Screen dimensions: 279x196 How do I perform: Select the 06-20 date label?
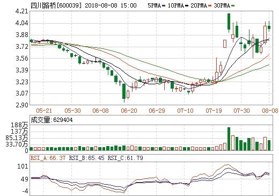129,111
